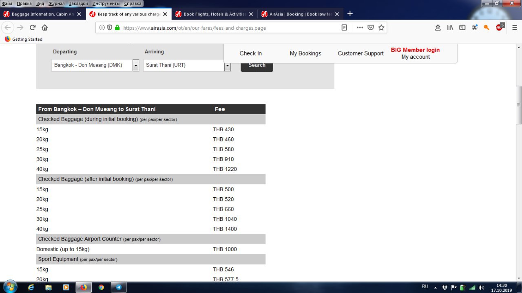Toggle reader view in the address bar
Image resolution: width=522 pixels, height=293 pixels.
click(345, 28)
